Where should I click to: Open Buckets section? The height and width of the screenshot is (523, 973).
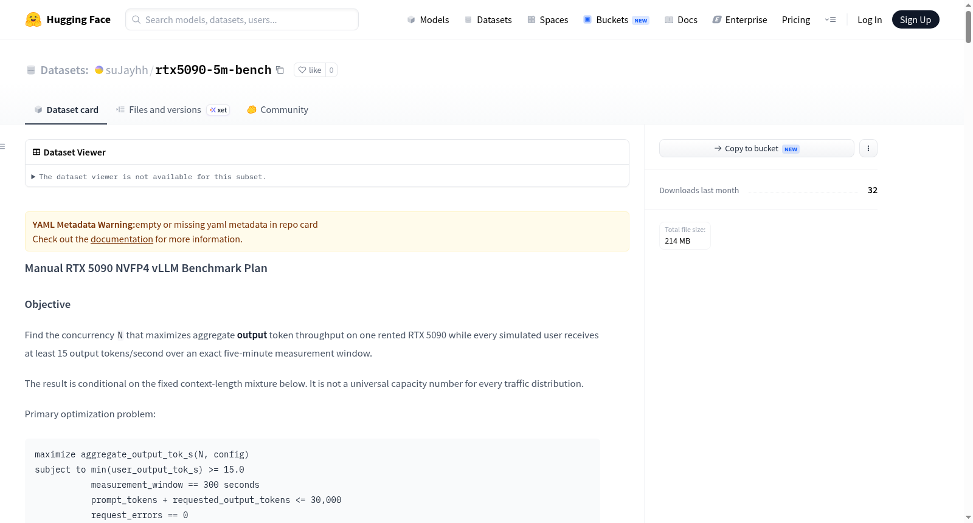click(x=616, y=19)
